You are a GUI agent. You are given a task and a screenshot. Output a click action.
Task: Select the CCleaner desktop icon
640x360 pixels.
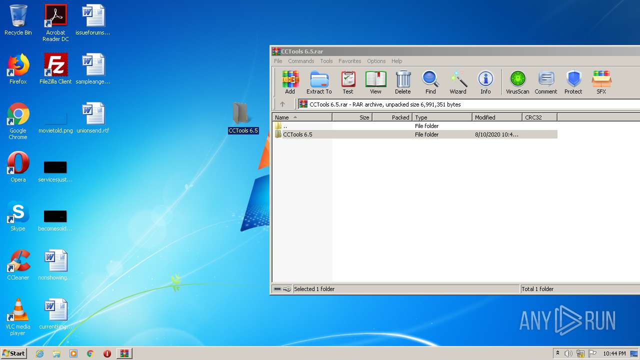pyautogui.click(x=18, y=265)
